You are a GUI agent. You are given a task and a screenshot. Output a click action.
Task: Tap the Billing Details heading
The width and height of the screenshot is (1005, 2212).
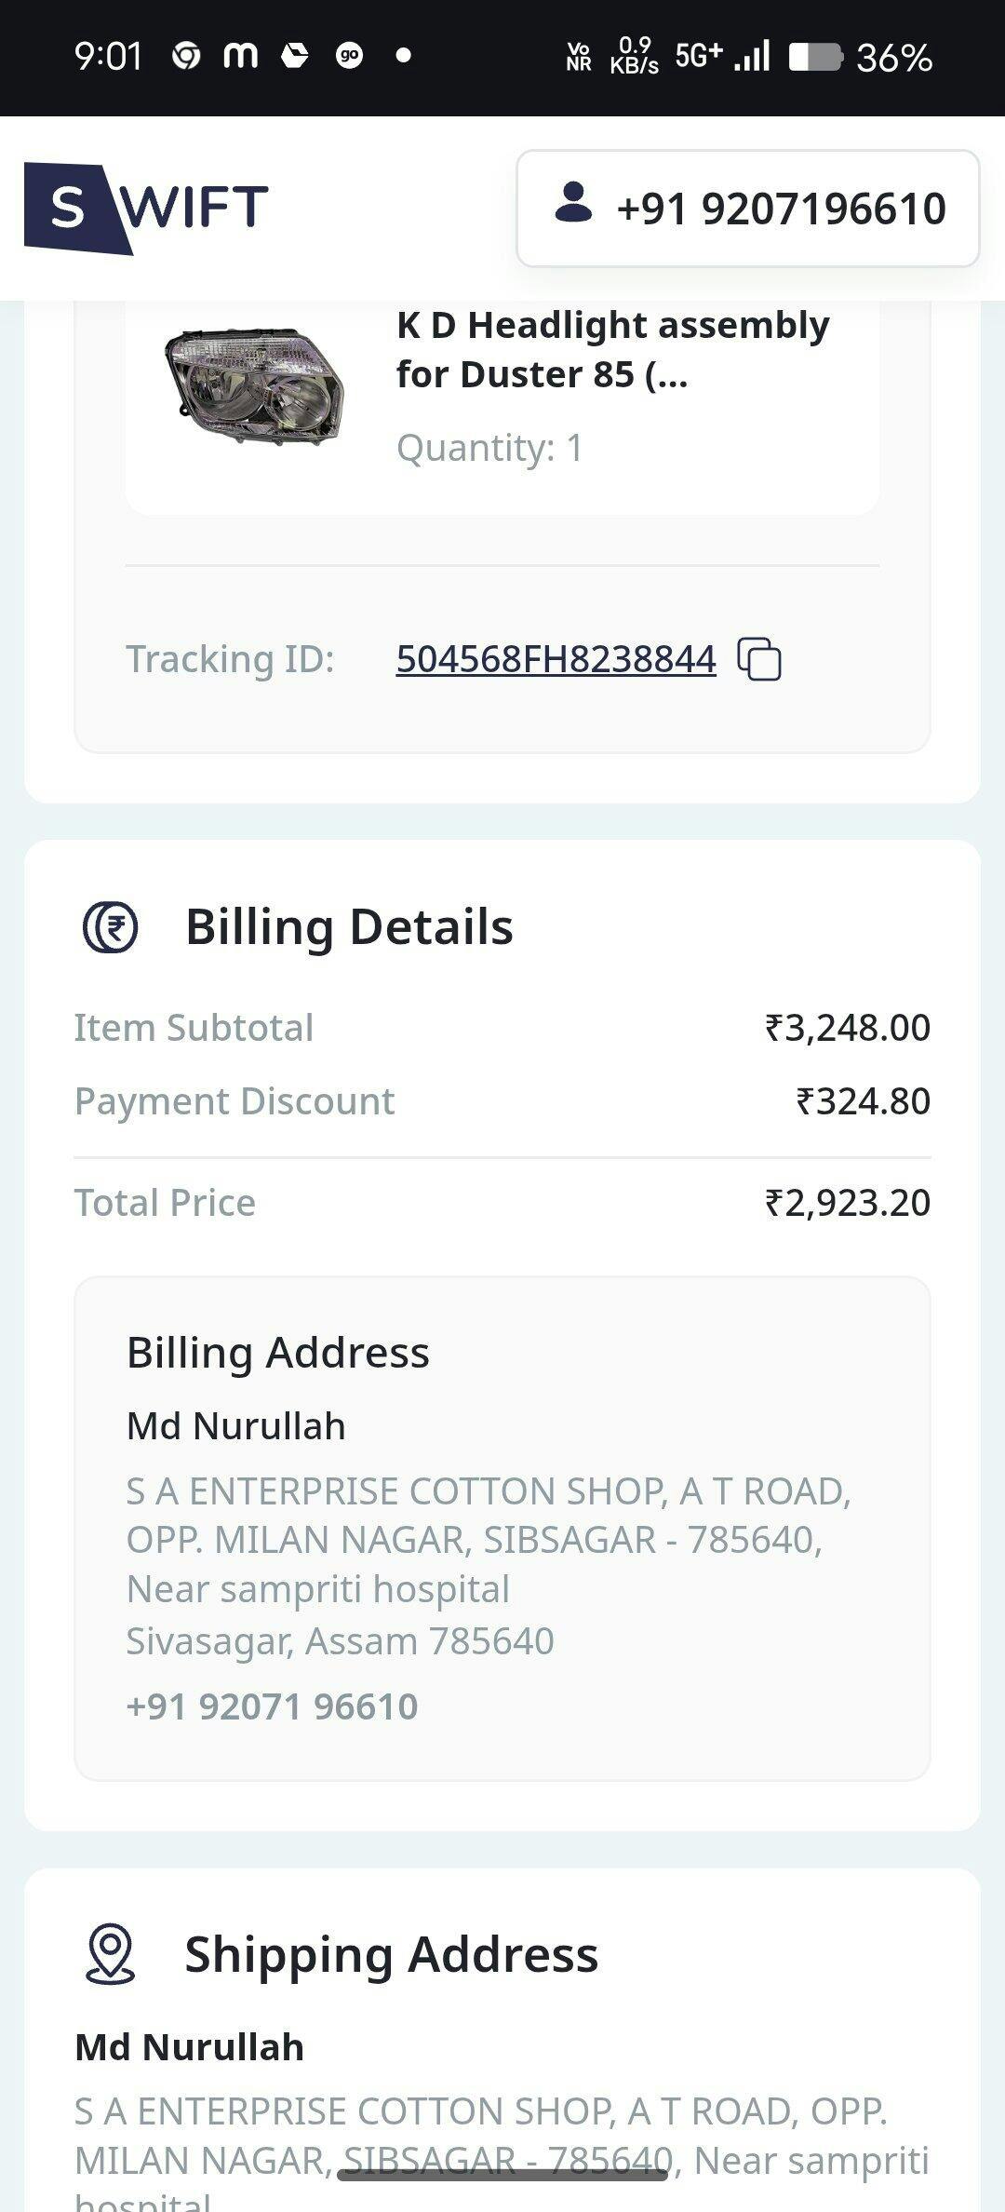click(x=349, y=927)
